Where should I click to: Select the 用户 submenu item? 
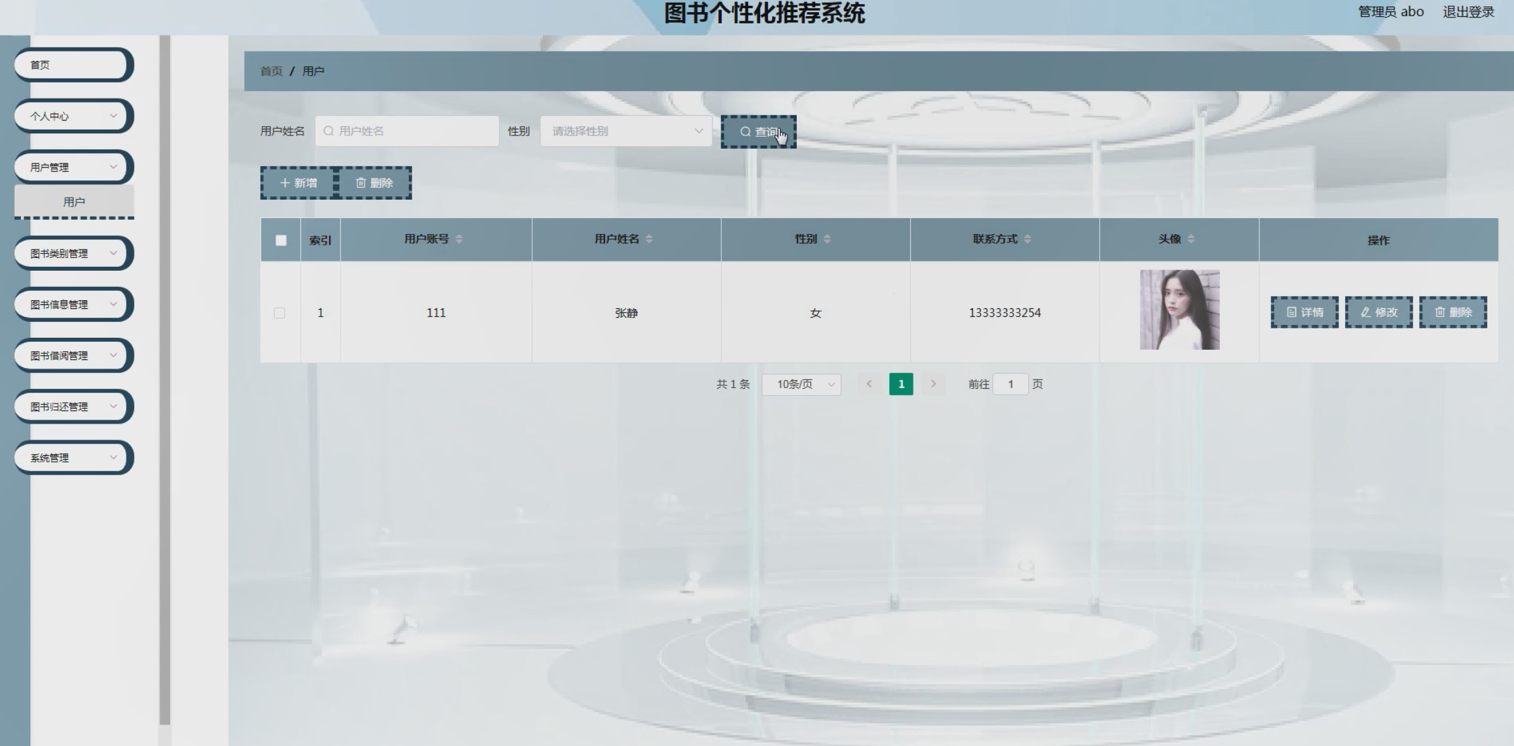pos(74,202)
